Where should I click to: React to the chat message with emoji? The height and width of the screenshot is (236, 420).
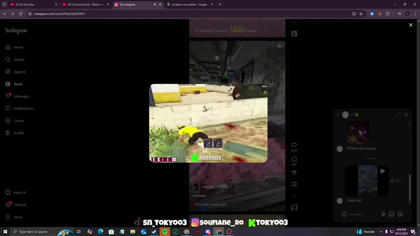[x=392, y=181]
